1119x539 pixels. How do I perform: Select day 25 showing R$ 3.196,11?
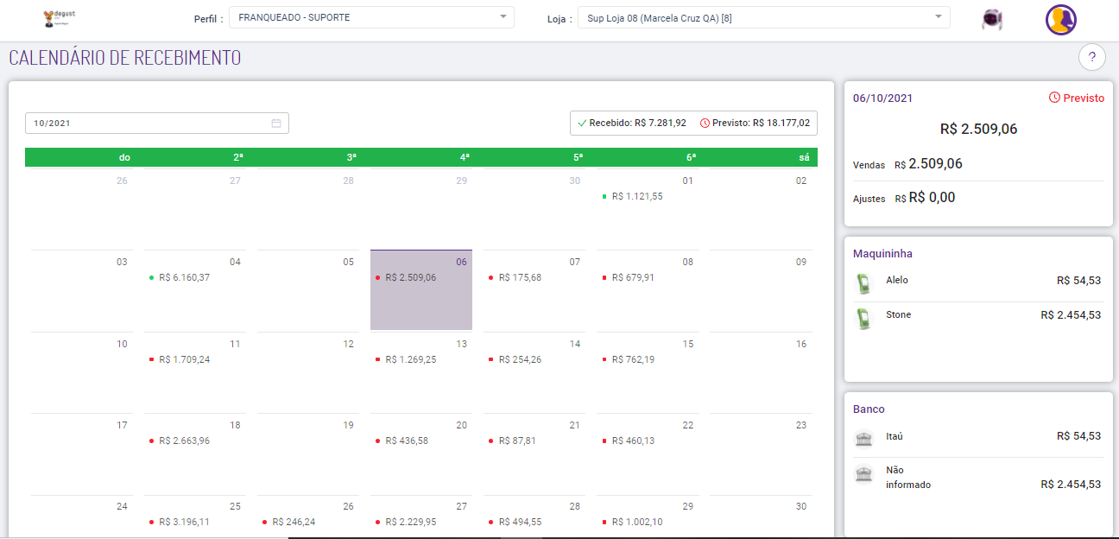point(194,522)
